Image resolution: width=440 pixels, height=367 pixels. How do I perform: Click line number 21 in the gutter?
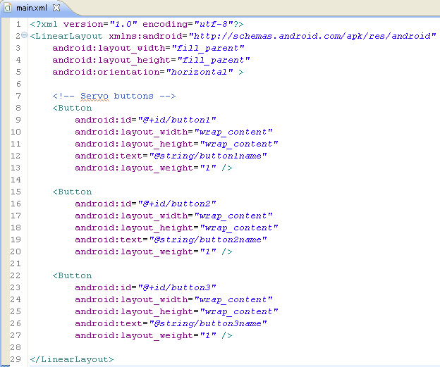(x=16, y=263)
